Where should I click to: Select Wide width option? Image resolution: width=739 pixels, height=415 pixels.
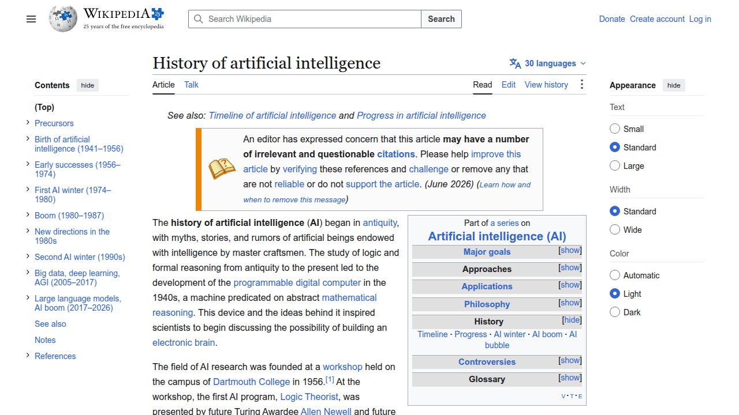(615, 229)
